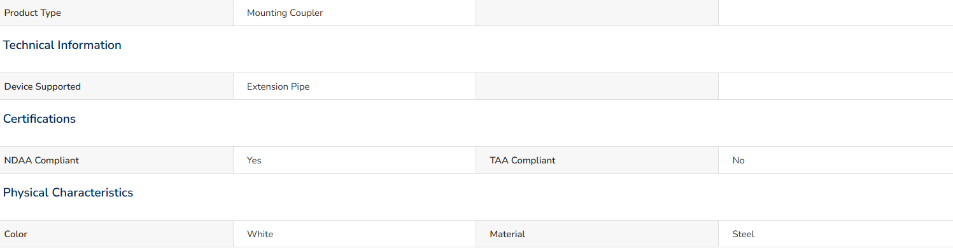Click the empty gray cell beside Extension Pipe
953x248 pixels.
point(597,86)
